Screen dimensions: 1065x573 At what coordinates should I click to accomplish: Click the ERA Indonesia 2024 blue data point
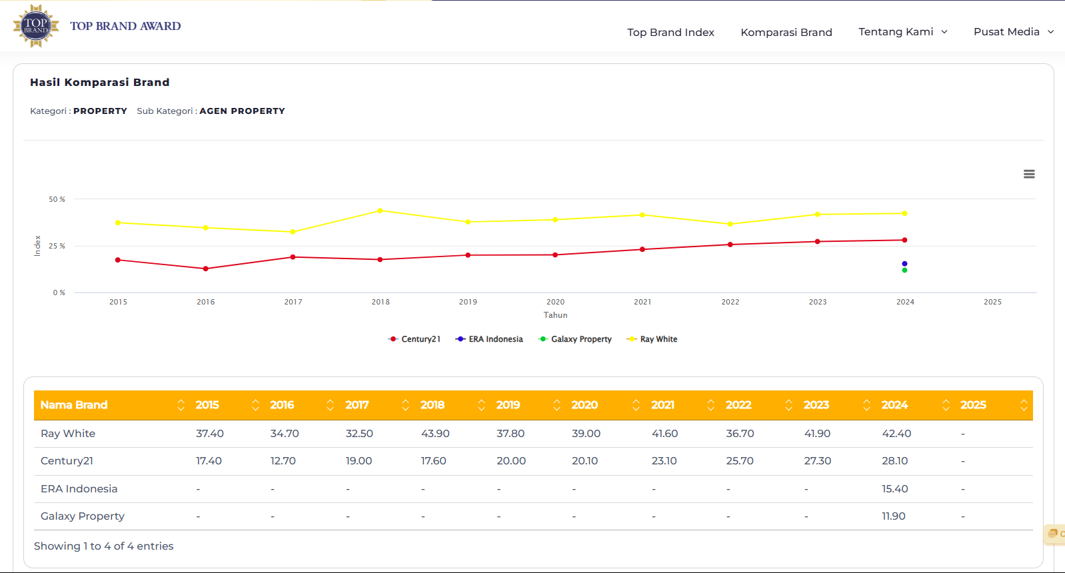[x=904, y=264]
